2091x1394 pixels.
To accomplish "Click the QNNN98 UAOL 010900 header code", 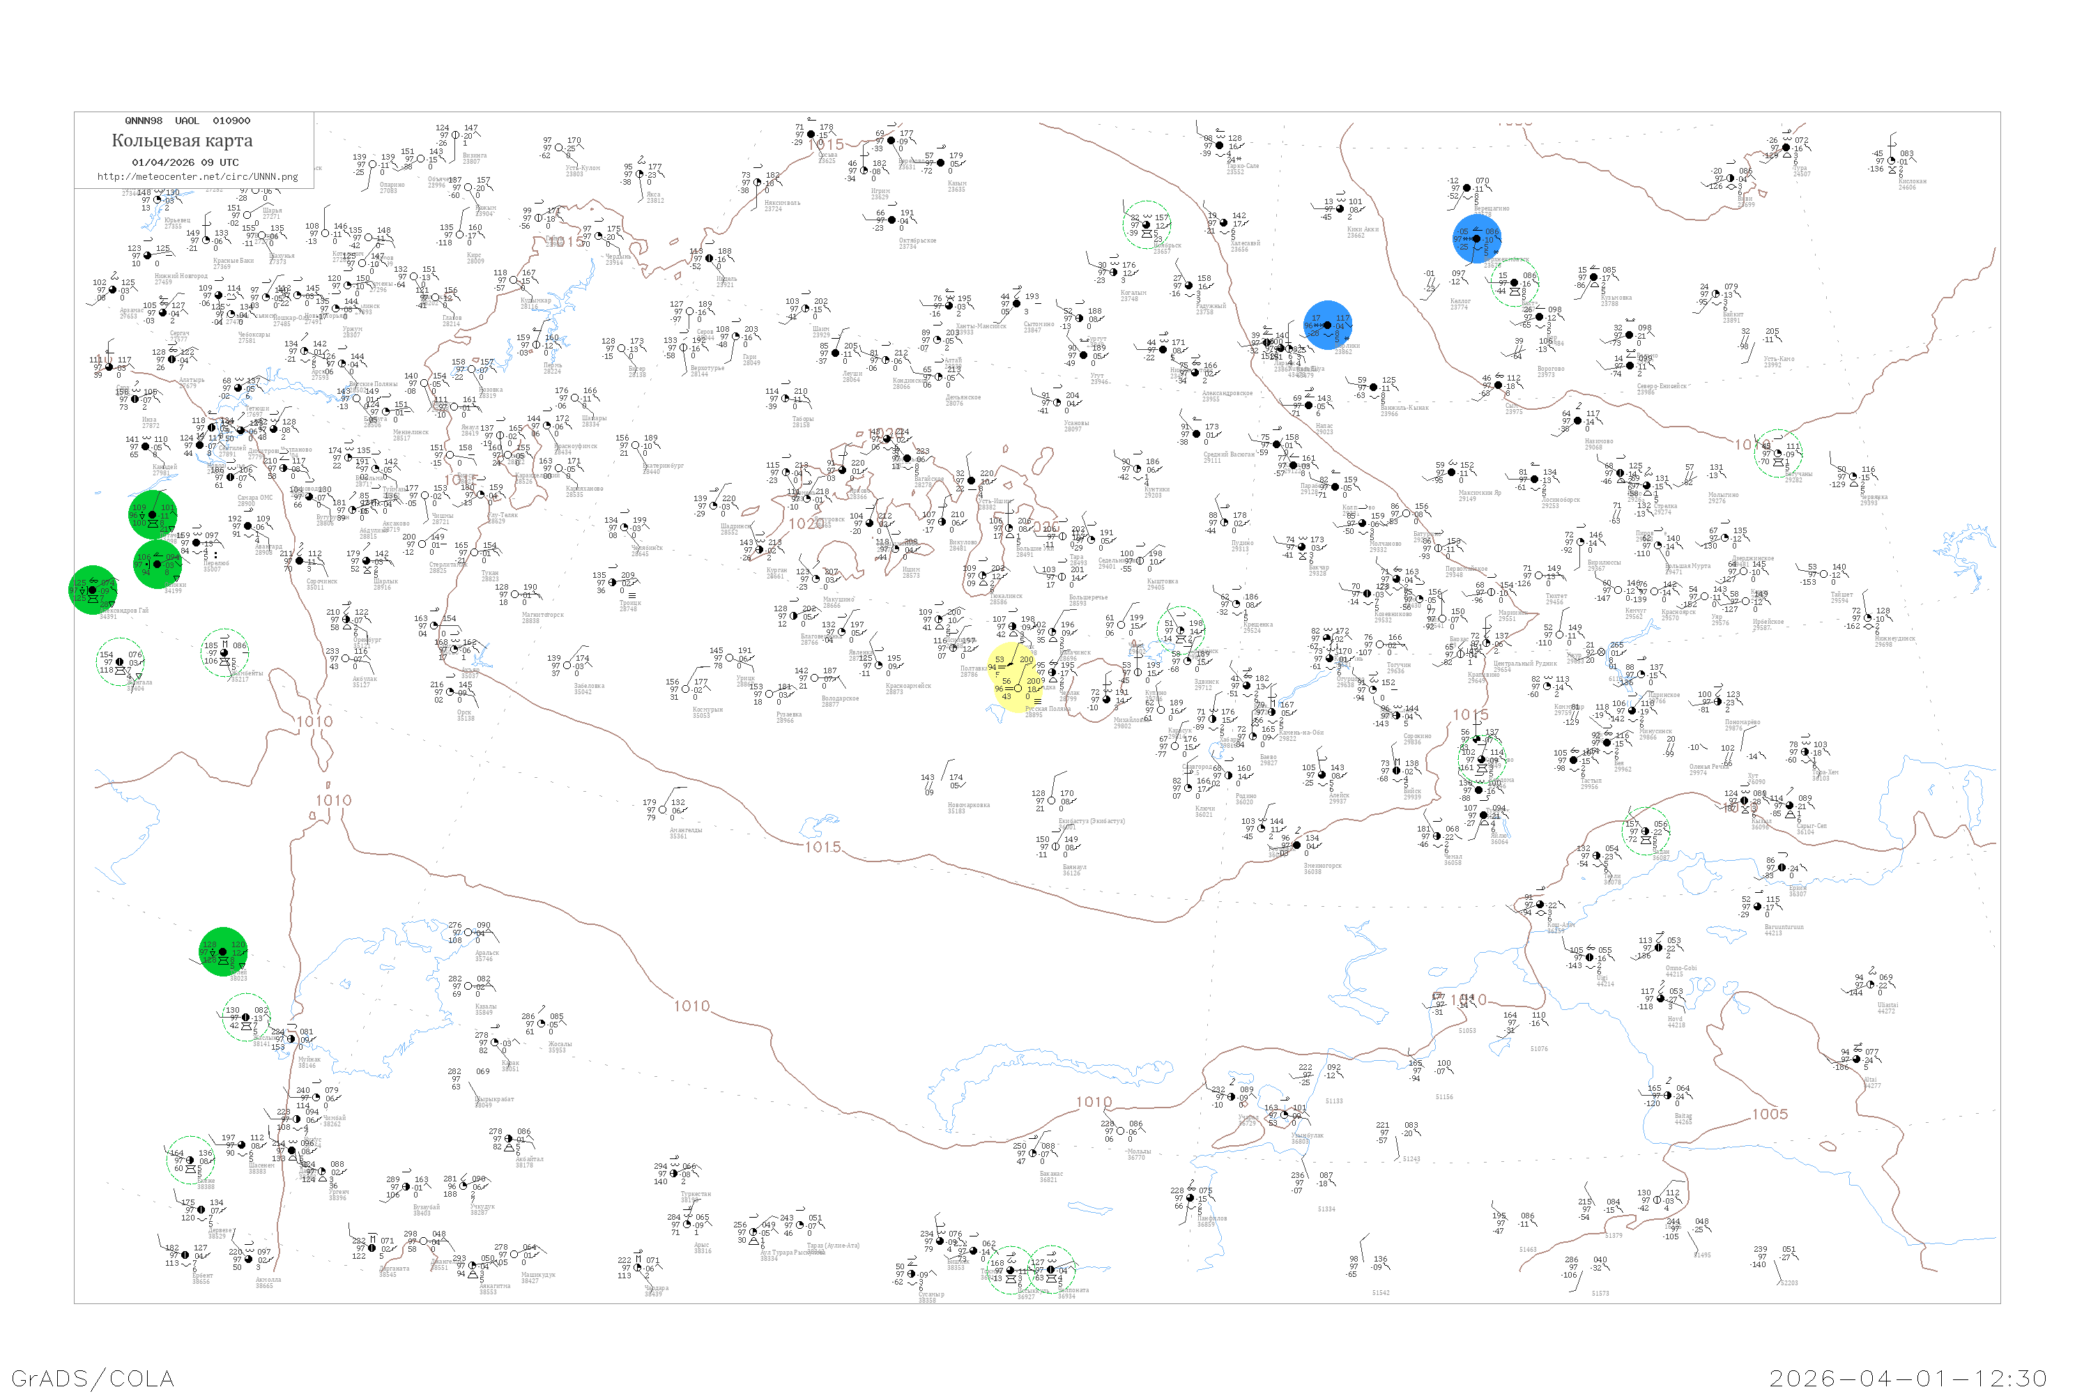I will (x=187, y=121).
